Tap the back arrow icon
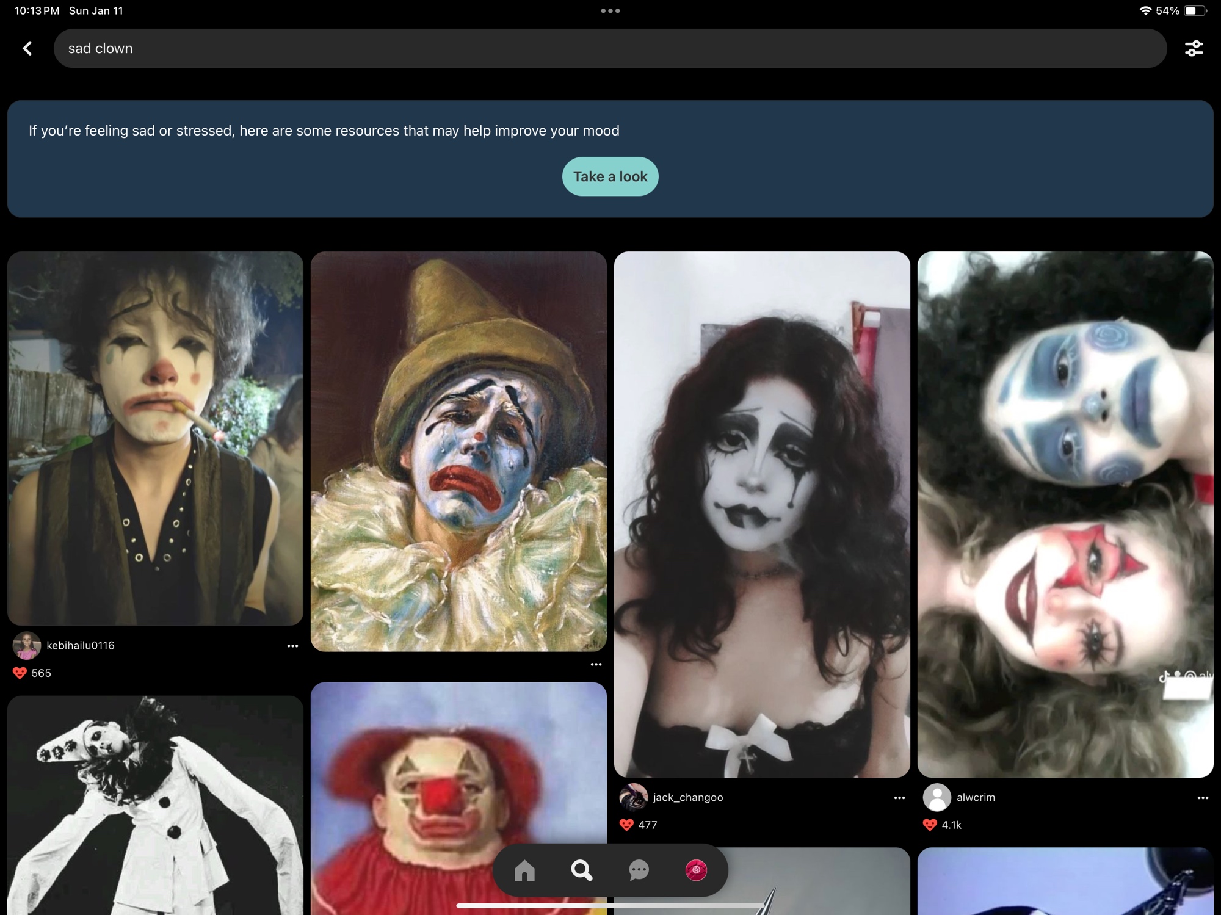 click(27, 48)
